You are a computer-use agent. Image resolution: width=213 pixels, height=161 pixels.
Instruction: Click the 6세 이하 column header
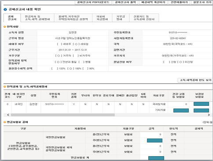coord(143,95)
